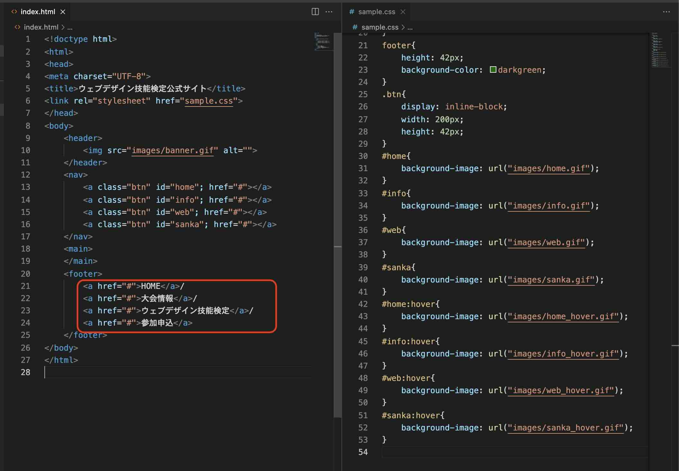The width and height of the screenshot is (679, 471).
Task: Click images/info.gif url in sample.css
Action: [x=549, y=206]
